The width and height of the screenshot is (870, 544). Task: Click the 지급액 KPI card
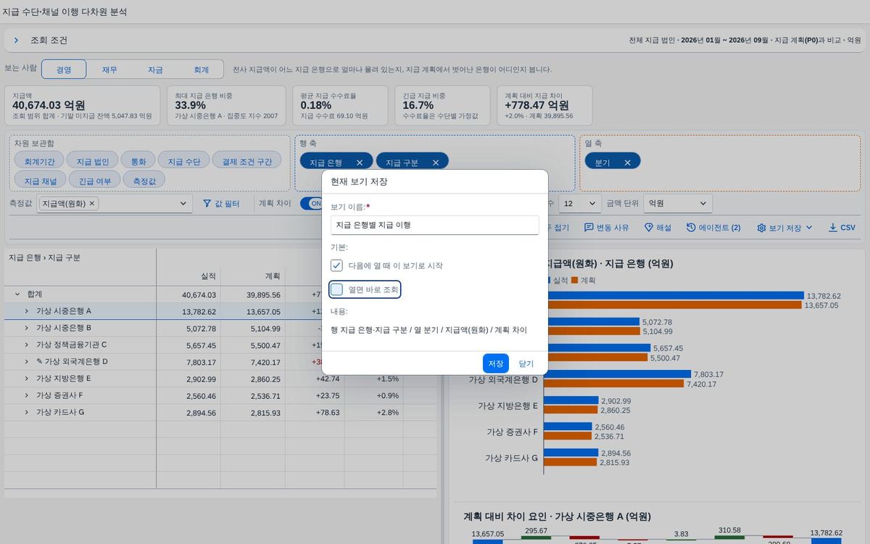point(83,105)
